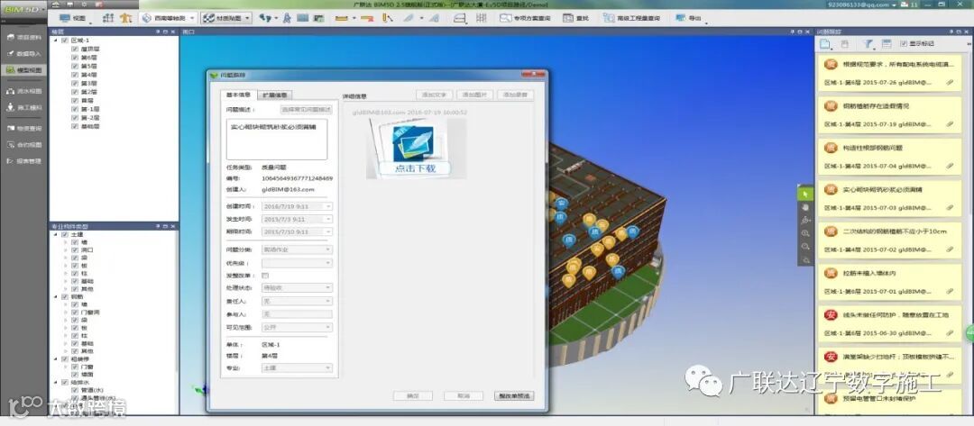Toggle the 屋顶层 checkbox
Screen dimensions: 974x426
tap(75, 49)
